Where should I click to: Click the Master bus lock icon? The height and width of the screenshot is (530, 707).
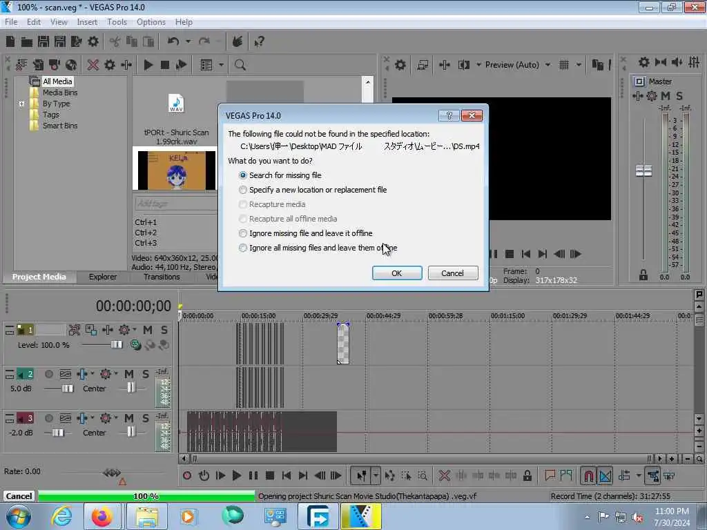643,275
